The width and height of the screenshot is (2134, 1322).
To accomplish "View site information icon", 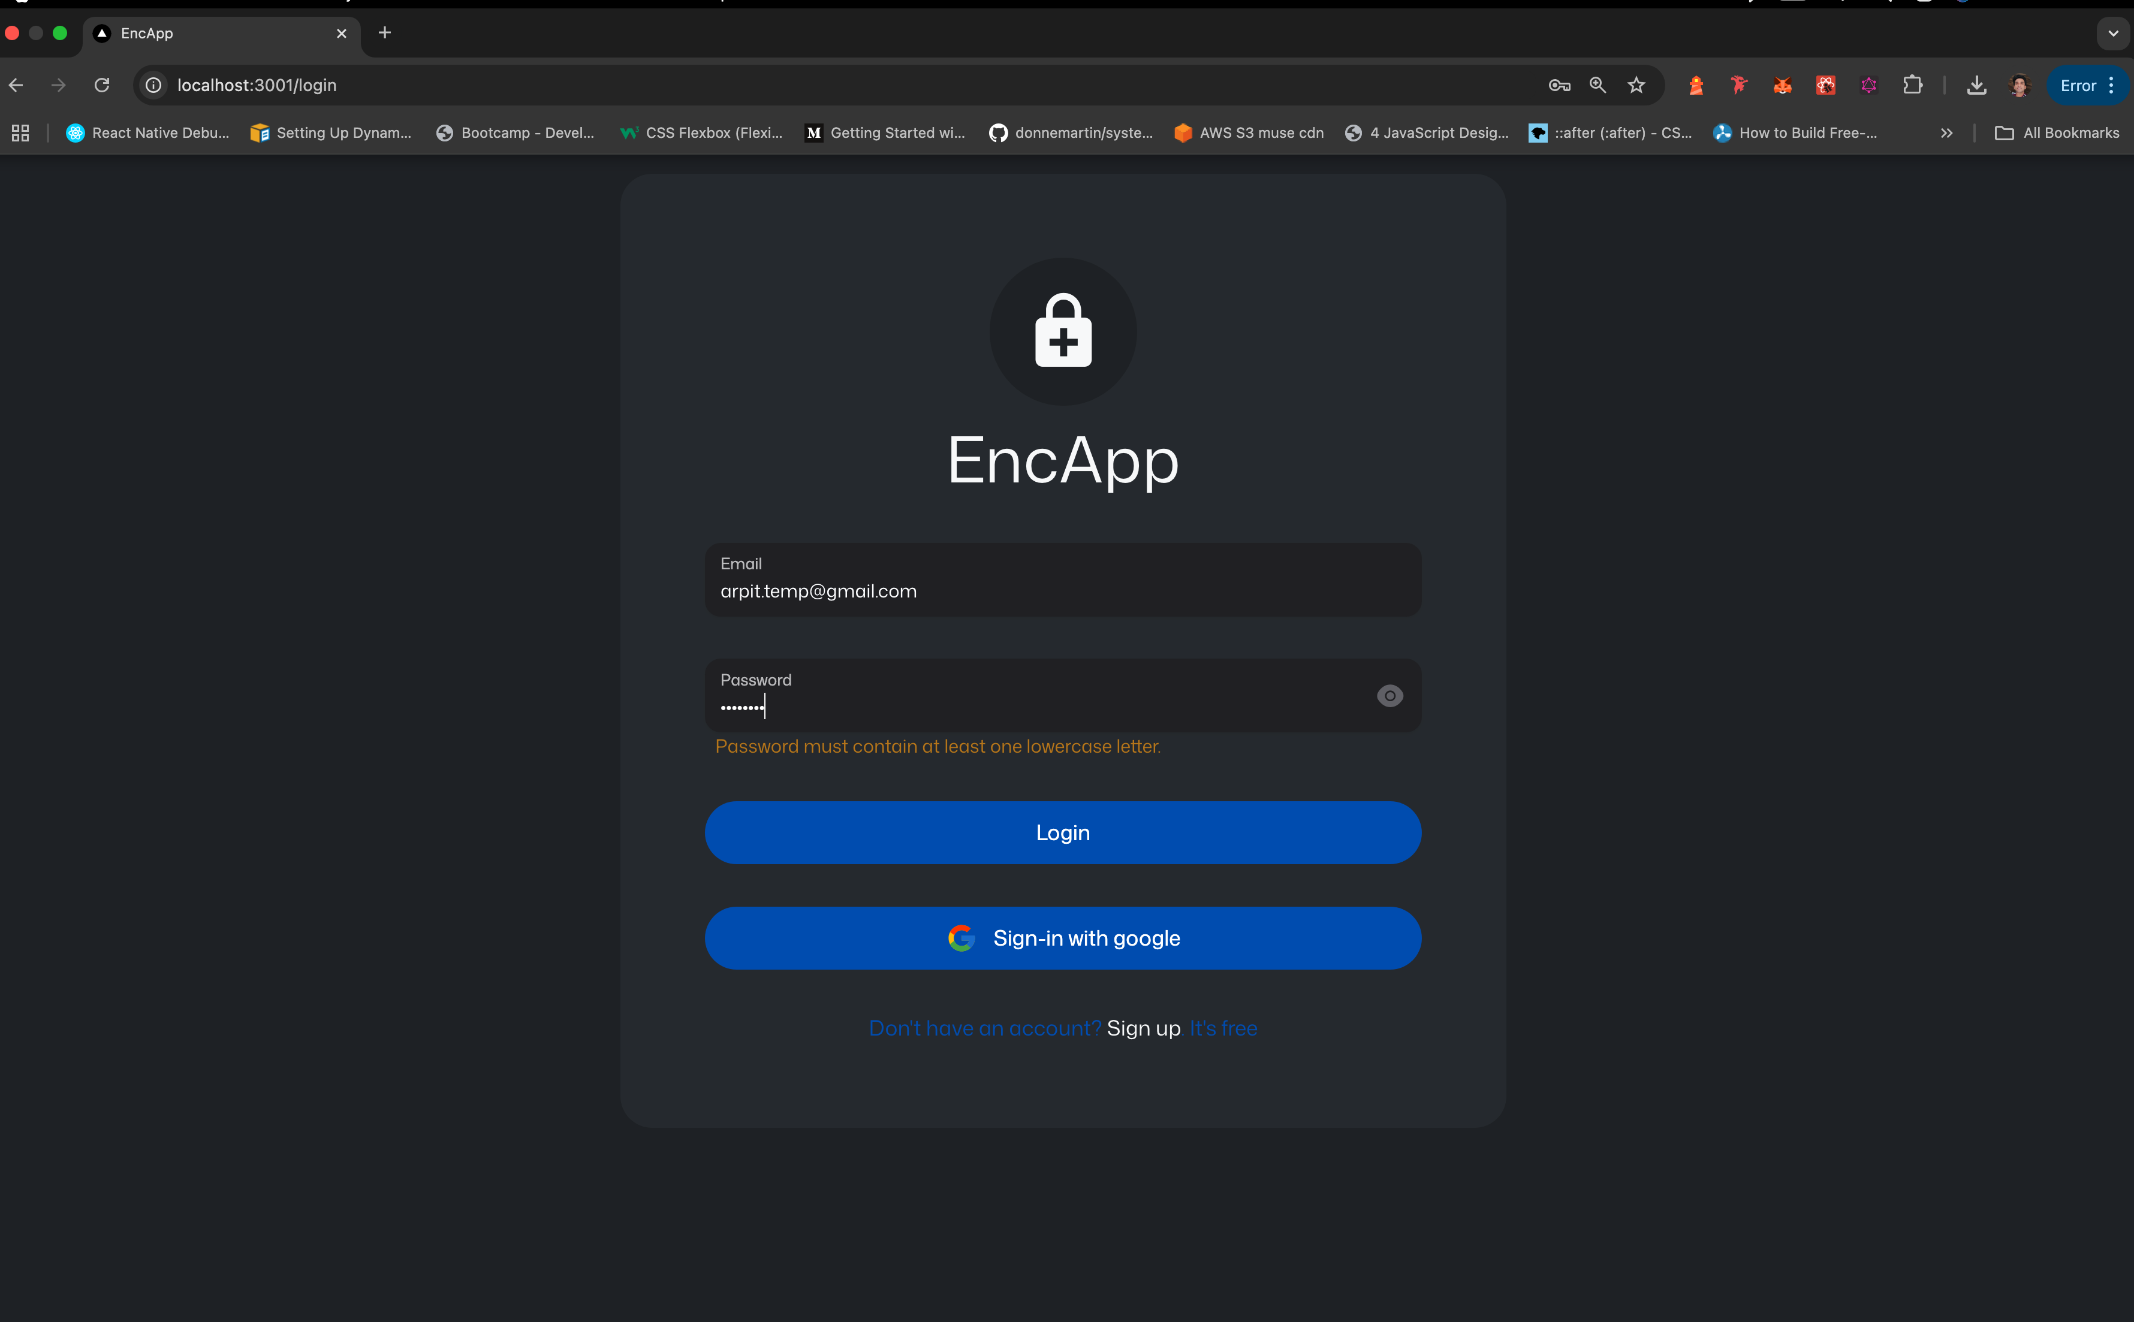I will pyautogui.click(x=154, y=85).
